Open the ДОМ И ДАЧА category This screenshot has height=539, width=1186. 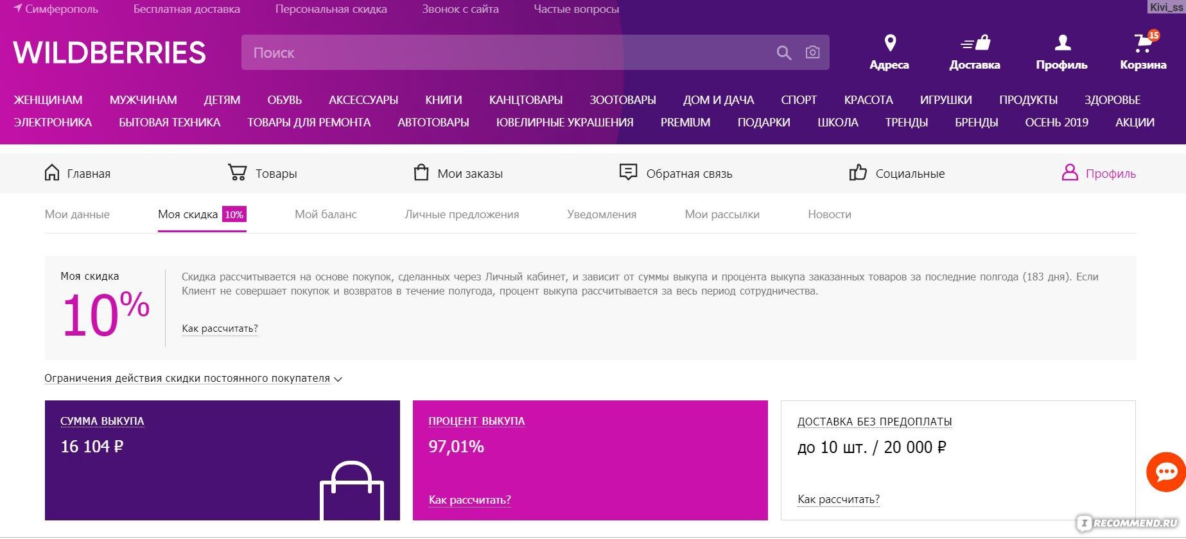click(x=719, y=100)
